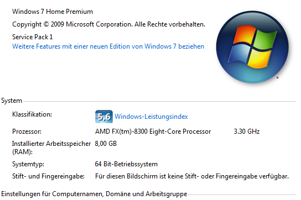
Task: Click the Windows 7 logo orb
Action: [x=252, y=47]
